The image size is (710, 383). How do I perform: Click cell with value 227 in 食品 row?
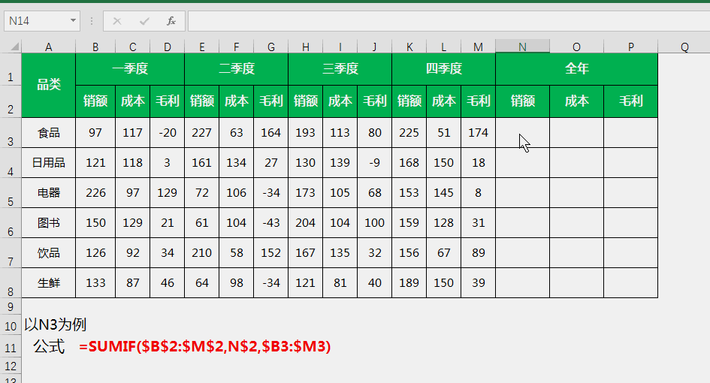[x=202, y=133]
